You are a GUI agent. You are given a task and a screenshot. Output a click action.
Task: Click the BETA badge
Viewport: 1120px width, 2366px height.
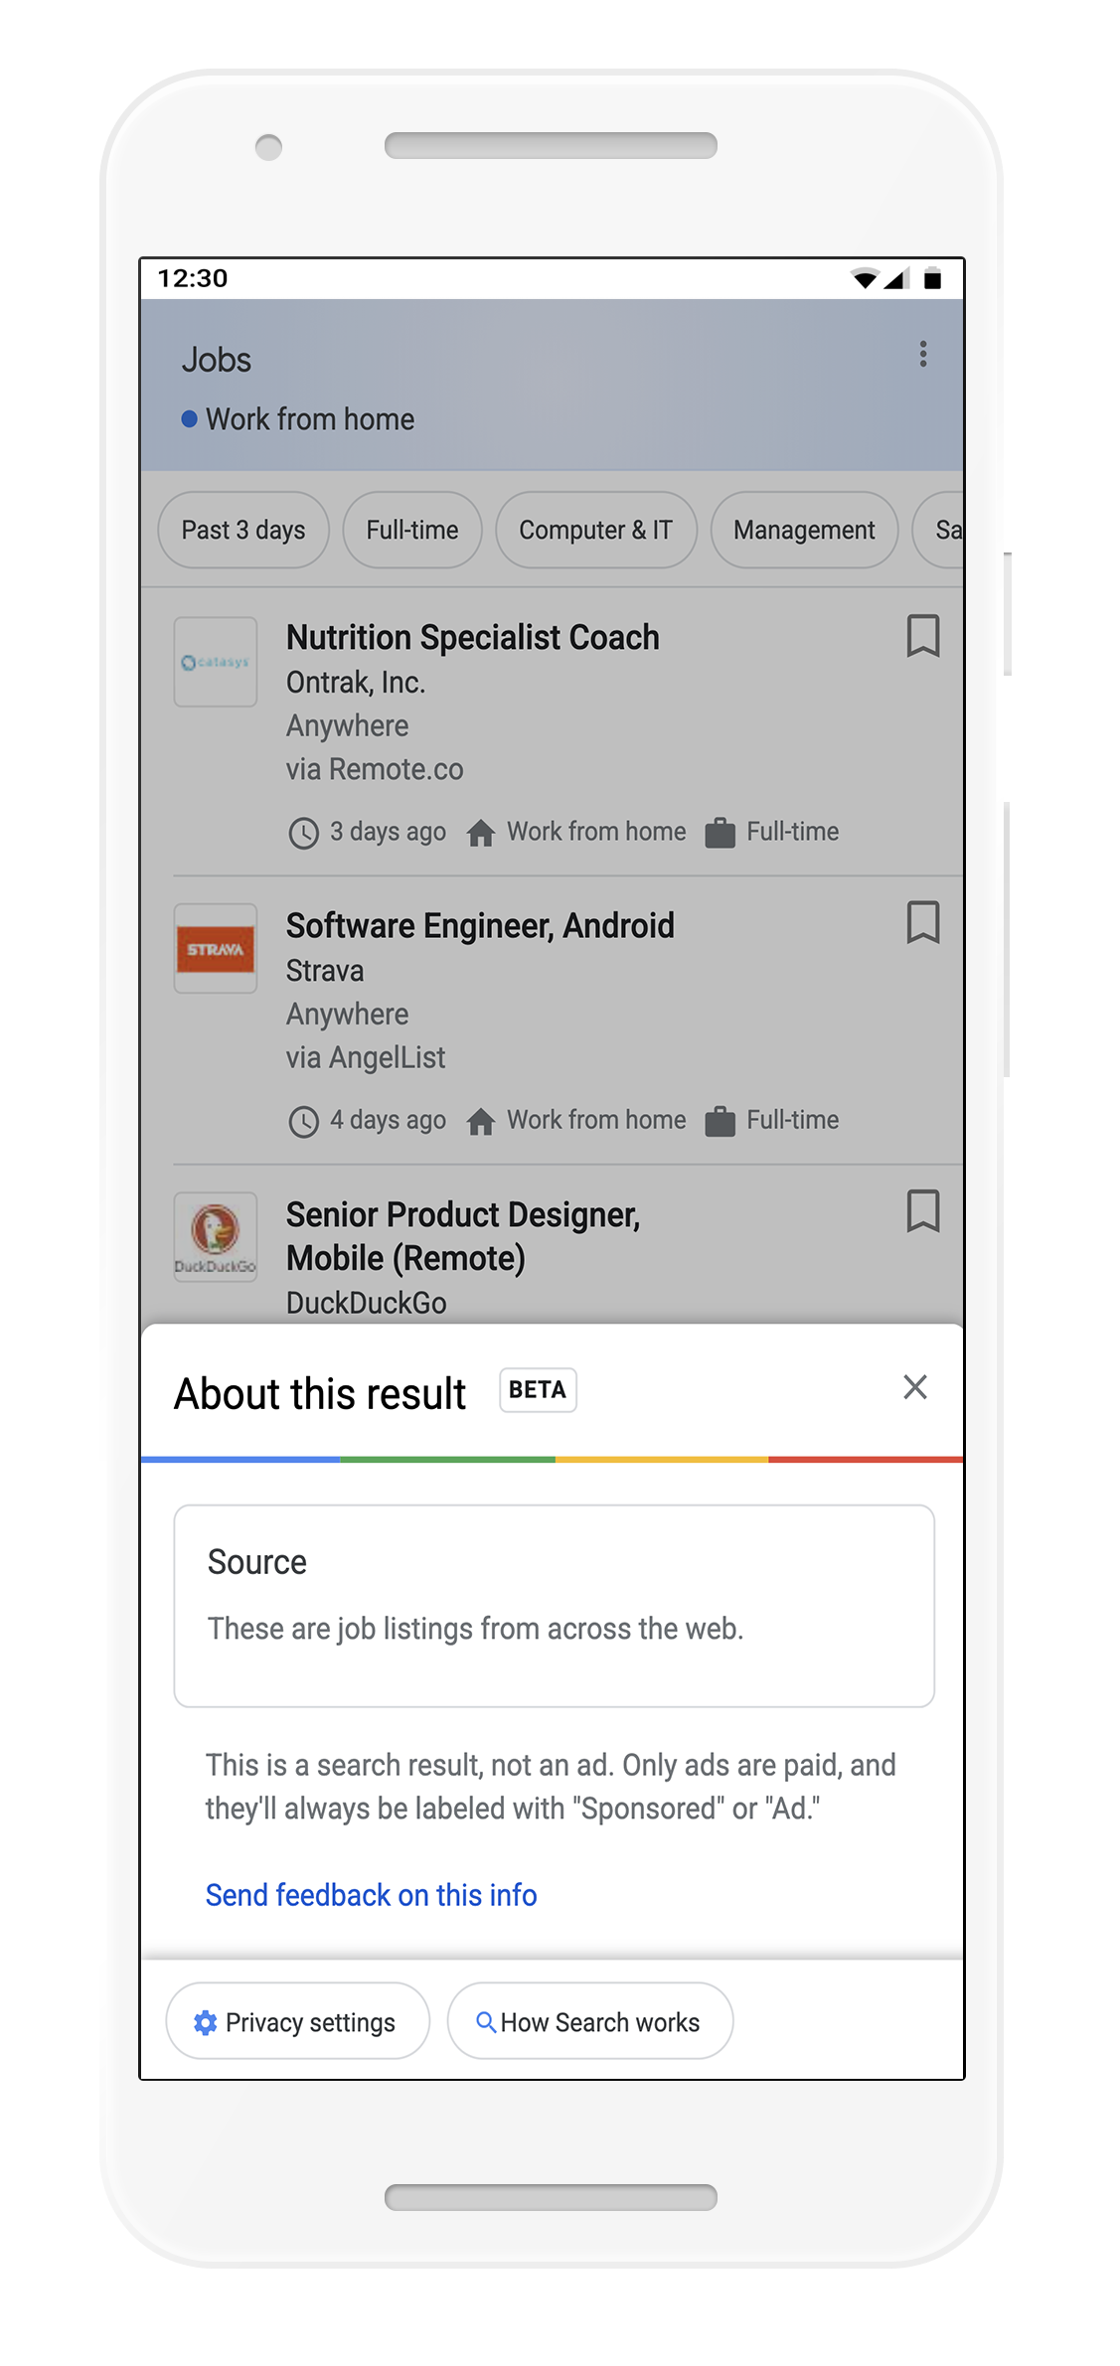point(538,1390)
